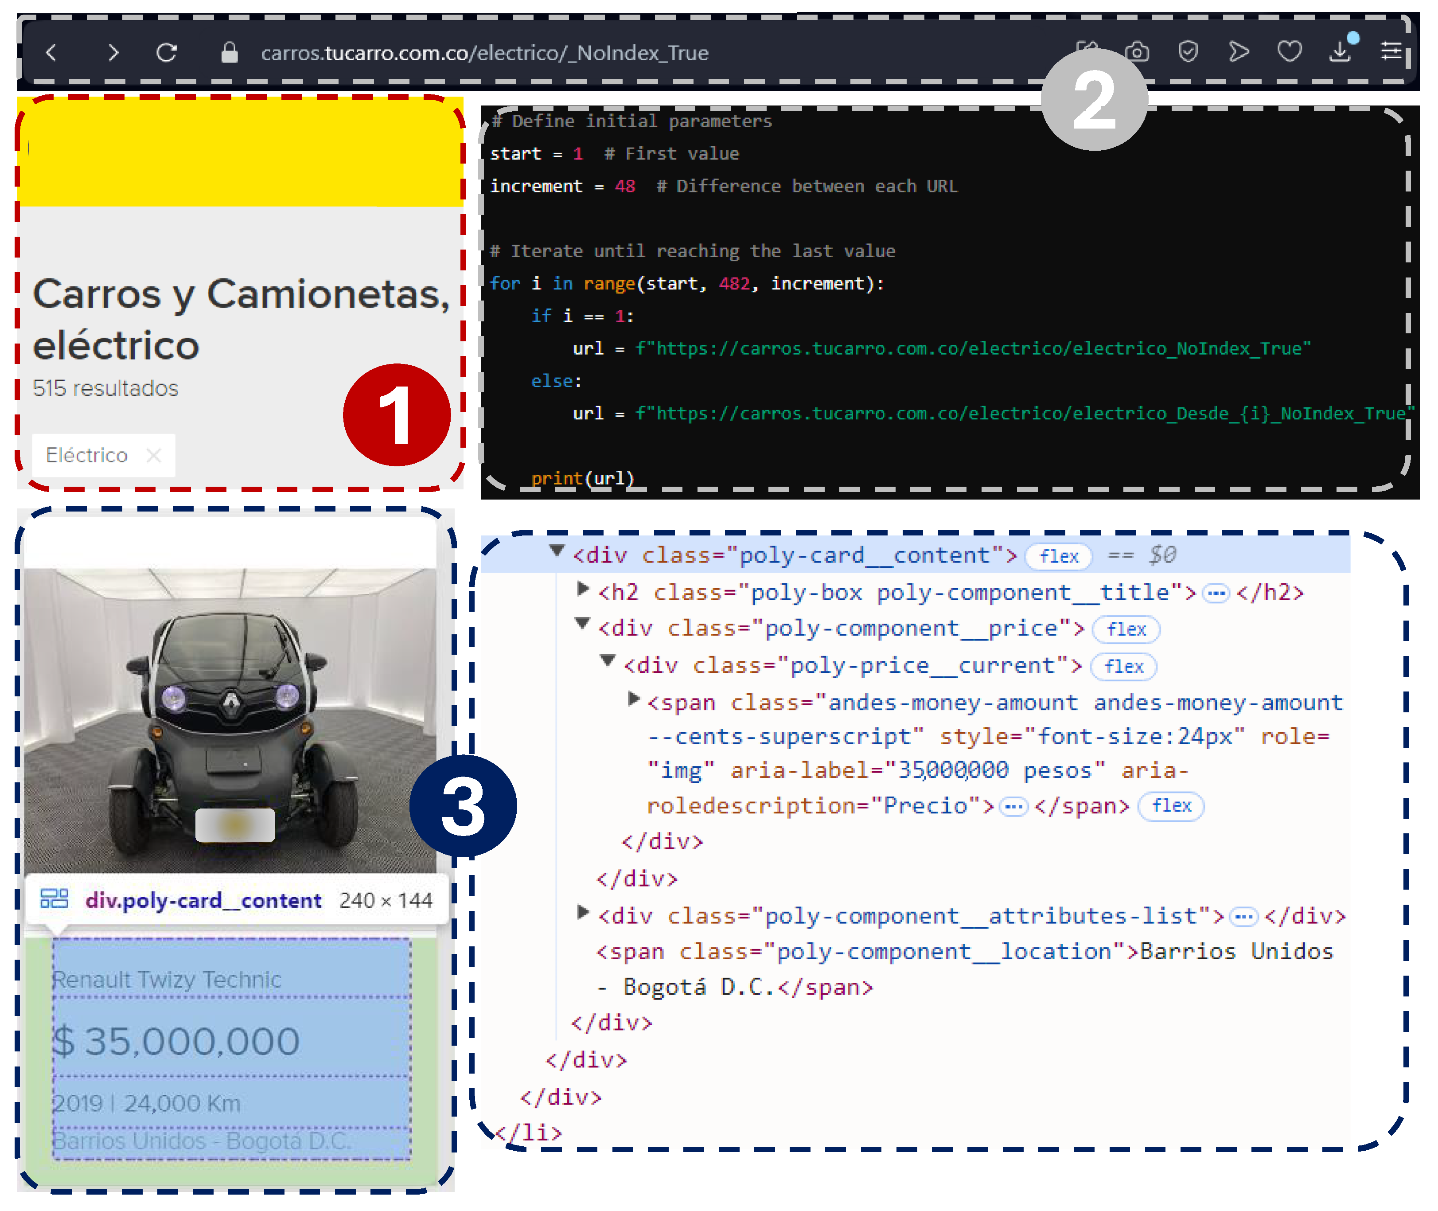
Task: Expand the h2 poly-component__title node
Action: [583, 588]
